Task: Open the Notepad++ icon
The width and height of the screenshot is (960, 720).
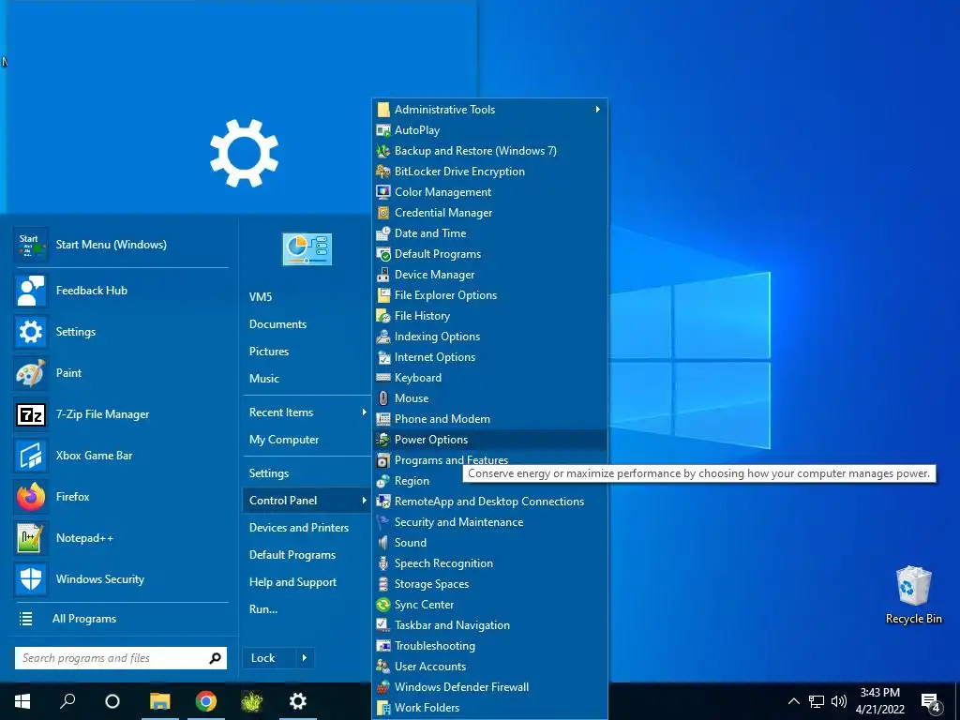Action: pos(31,537)
